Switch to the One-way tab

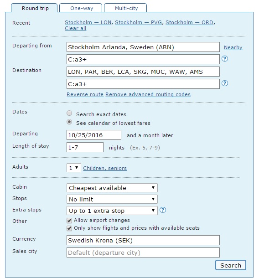(x=81, y=8)
